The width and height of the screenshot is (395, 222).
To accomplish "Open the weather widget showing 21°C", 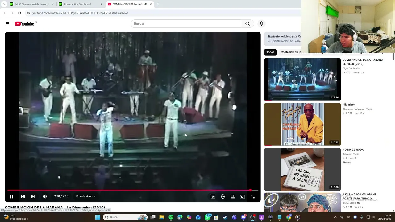I will tap(15, 217).
